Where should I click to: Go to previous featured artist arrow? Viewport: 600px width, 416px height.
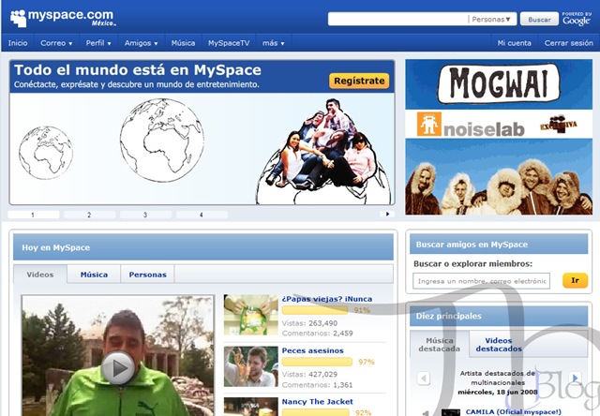pyautogui.click(x=423, y=379)
